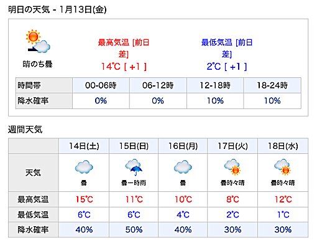Click the 週間天気 section heading
This screenshot has height=243, width=317.
pos(25,130)
